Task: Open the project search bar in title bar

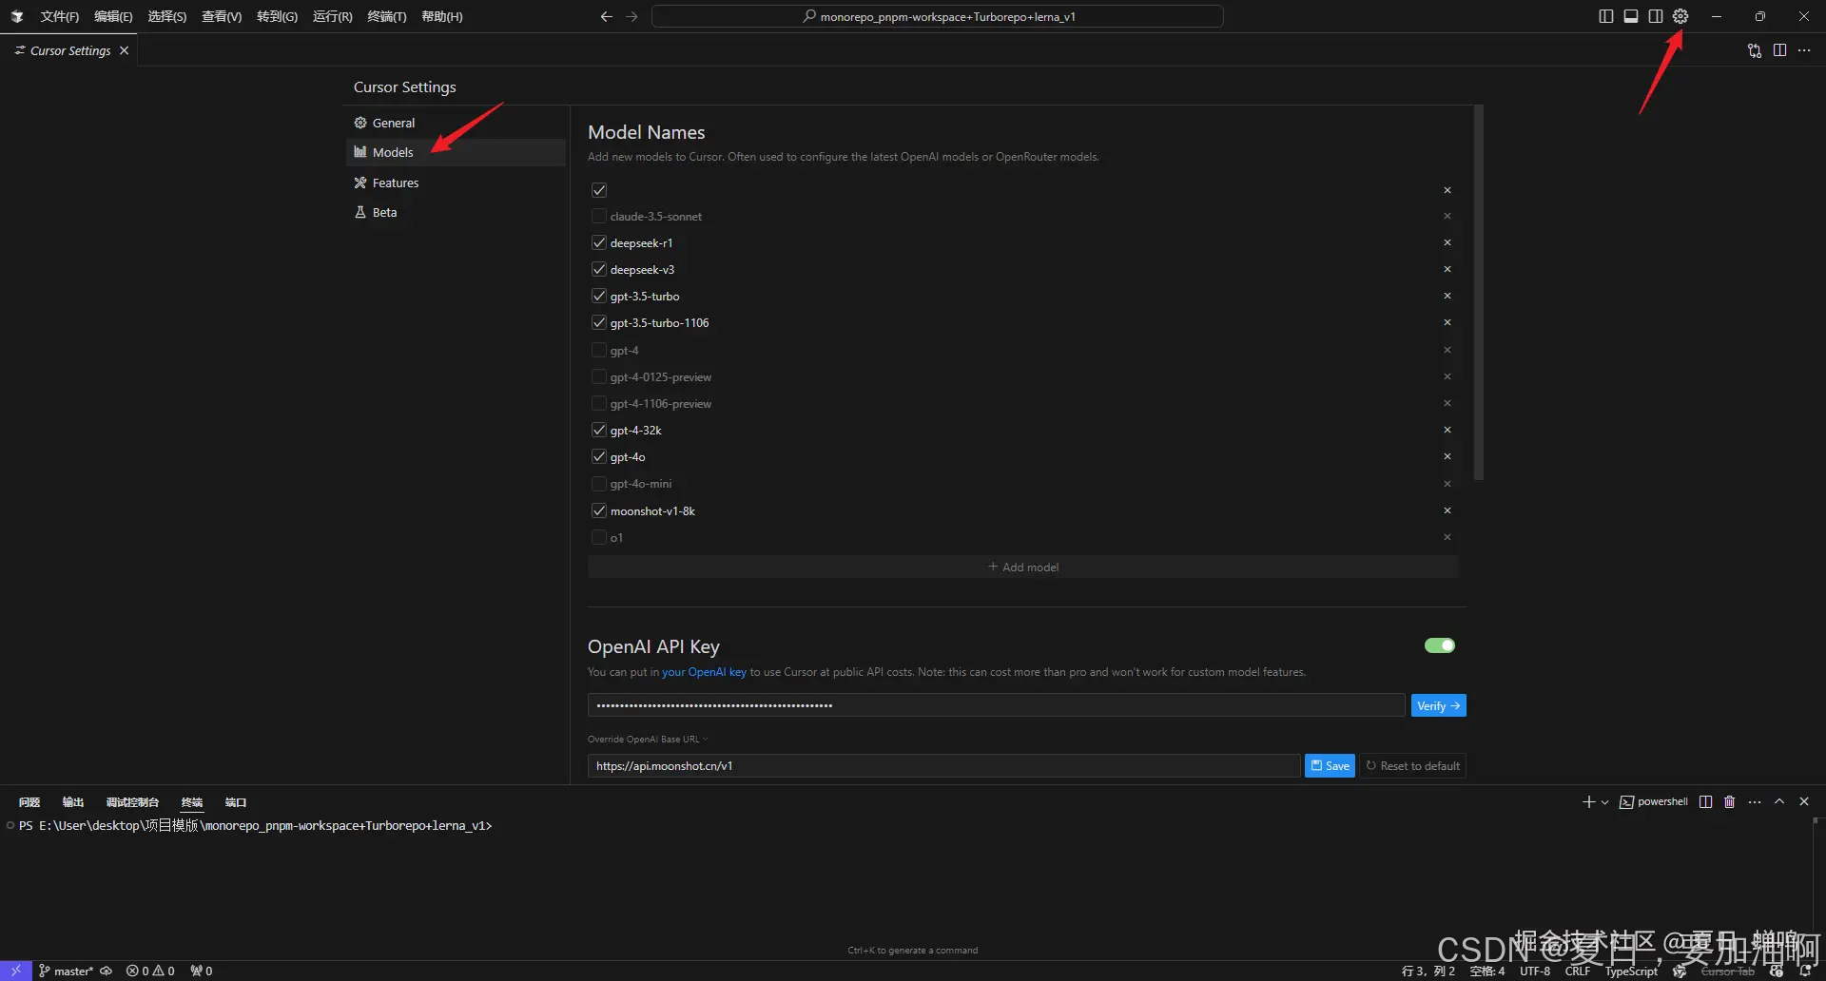Action: (938, 16)
